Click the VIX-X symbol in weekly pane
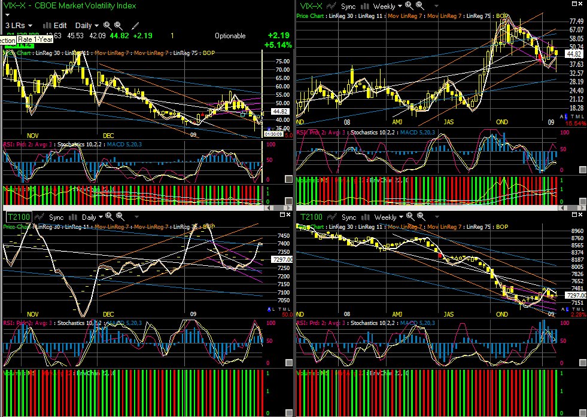587x417 pixels. pos(311,6)
